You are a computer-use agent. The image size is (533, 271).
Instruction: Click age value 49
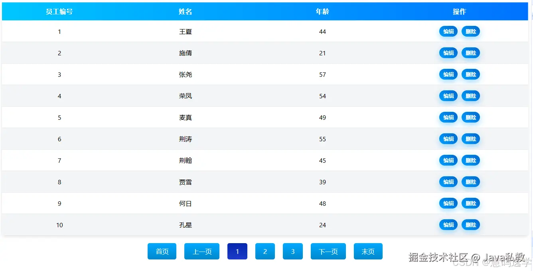coord(322,117)
